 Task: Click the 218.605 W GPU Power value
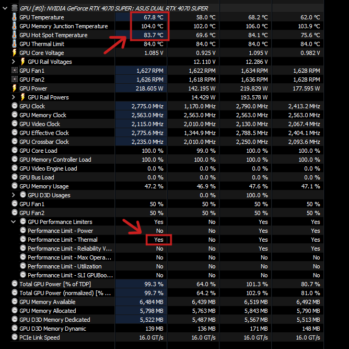(x=149, y=88)
